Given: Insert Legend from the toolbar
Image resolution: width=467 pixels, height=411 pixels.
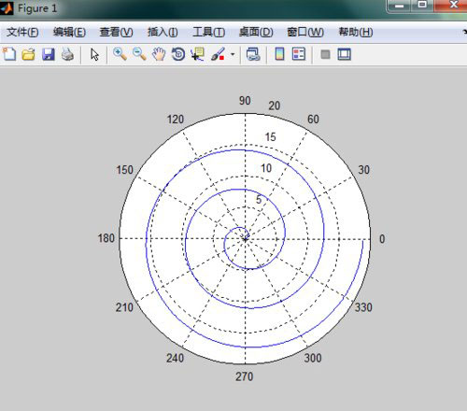Looking at the screenshot, I should click(x=299, y=54).
